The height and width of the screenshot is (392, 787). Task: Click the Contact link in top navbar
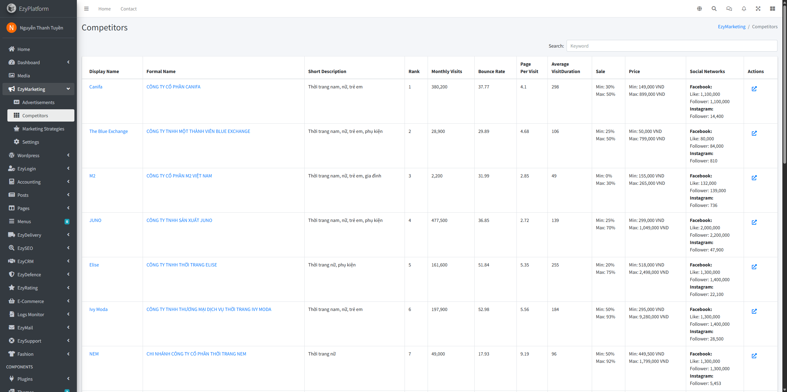[x=129, y=9]
